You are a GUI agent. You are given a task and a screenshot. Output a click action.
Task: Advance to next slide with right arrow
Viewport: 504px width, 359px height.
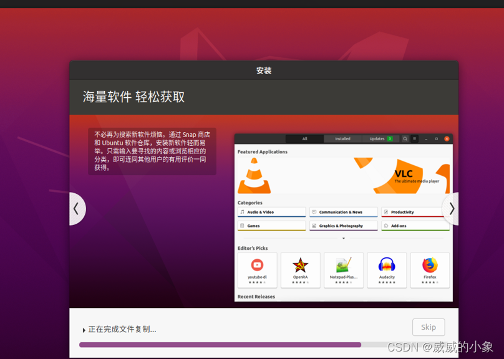tap(451, 209)
